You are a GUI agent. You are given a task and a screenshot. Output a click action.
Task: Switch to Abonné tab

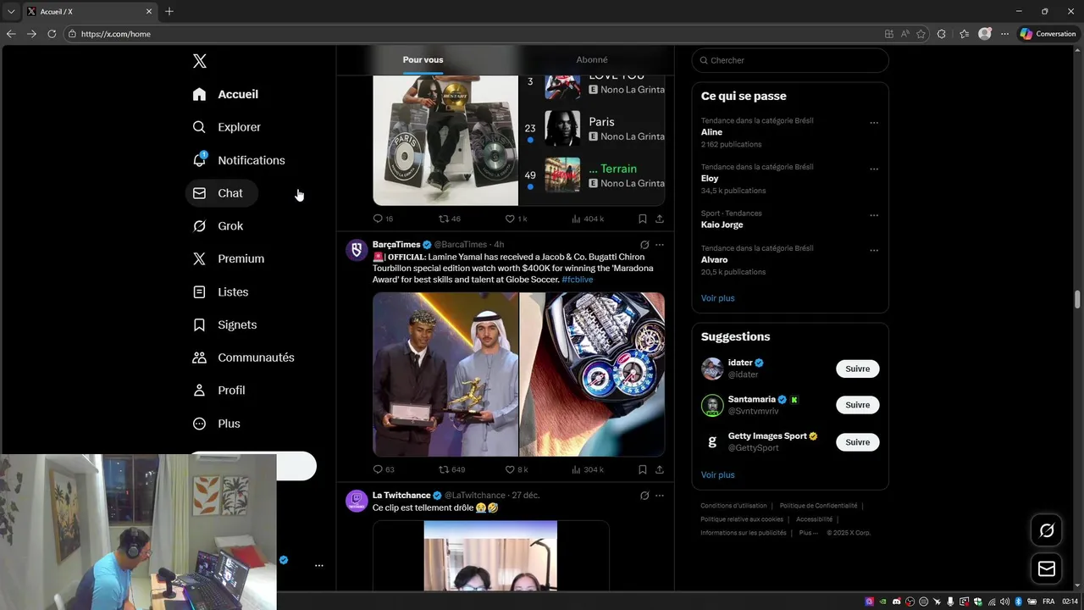(x=591, y=60)
